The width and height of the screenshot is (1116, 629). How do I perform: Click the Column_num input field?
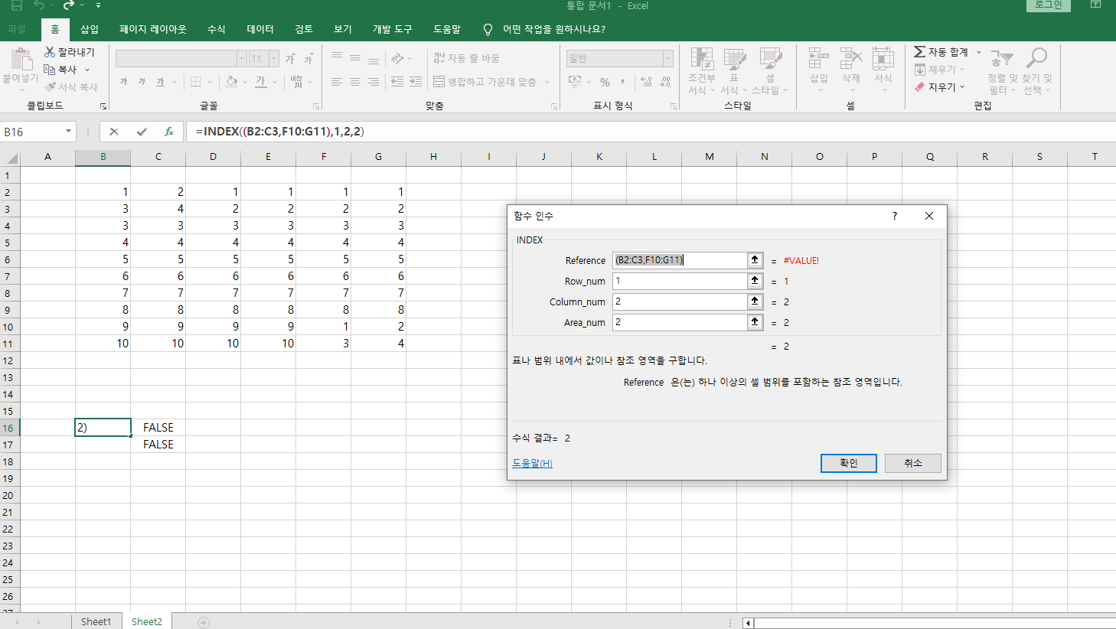click(680, 301)
